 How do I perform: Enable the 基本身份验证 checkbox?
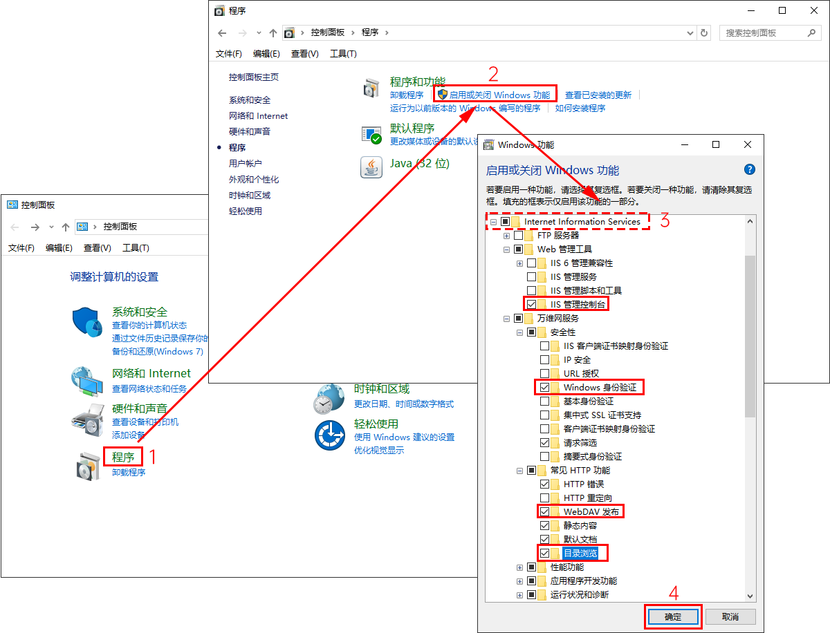coord(544,401)
